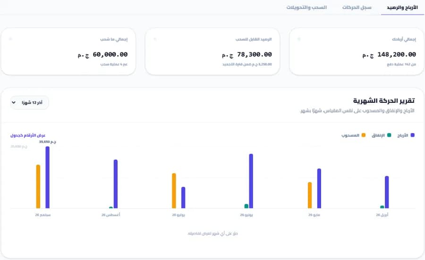Click the 35,650 value label above September bar
425x260 pixels.
47,142
